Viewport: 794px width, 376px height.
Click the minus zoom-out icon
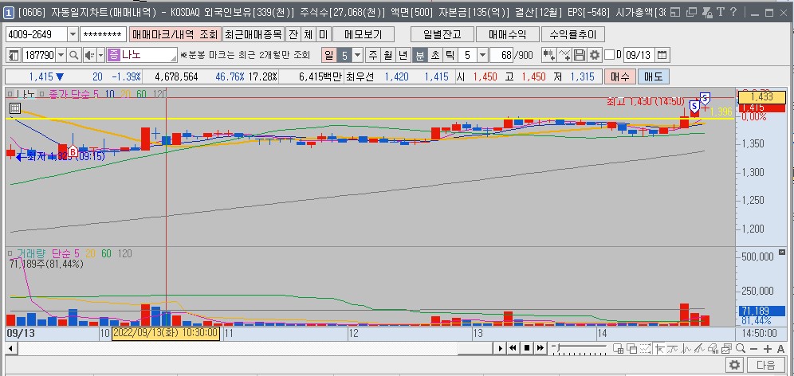coord(753,349)
